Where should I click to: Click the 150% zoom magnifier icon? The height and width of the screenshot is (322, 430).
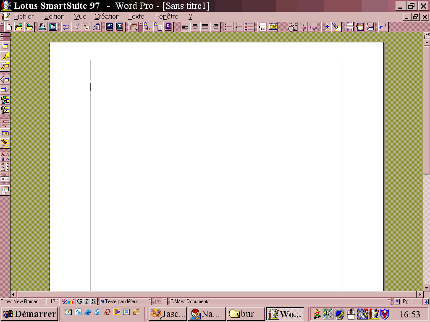pos(293,27)
